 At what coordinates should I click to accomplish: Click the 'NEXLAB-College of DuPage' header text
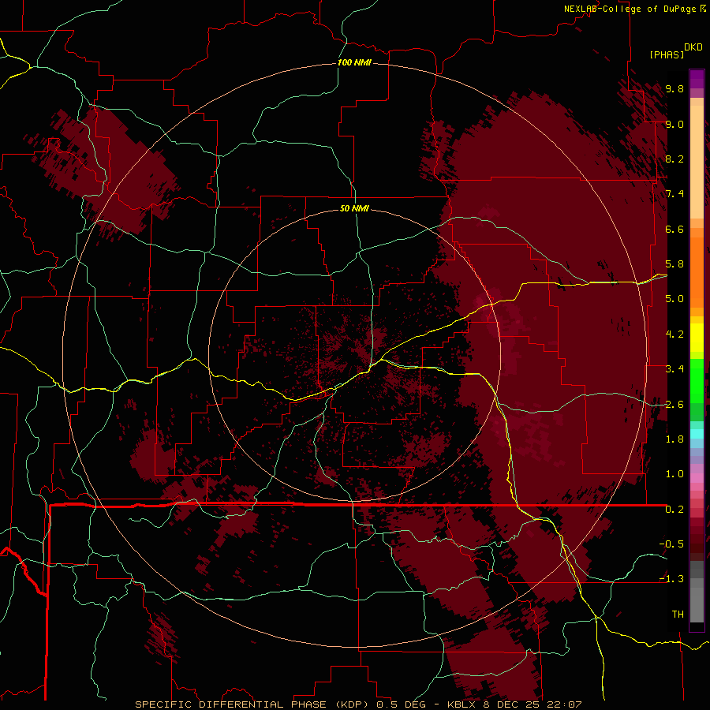[x=630, y=9]
